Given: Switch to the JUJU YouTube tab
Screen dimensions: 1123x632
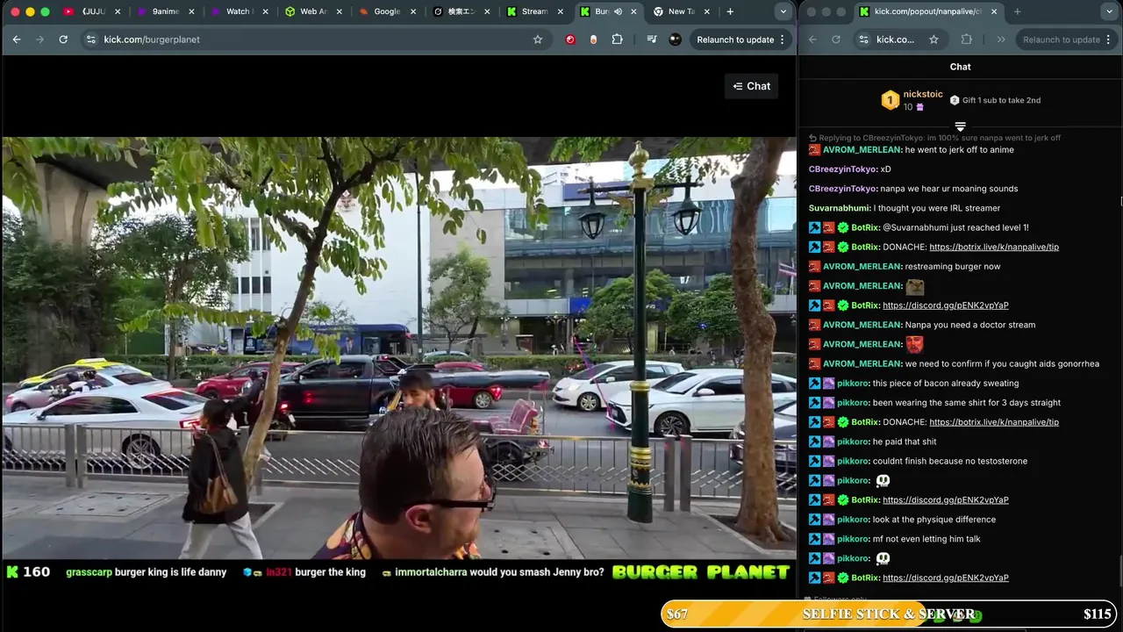Looking at the screenshot, I should (x=92, y=11).
